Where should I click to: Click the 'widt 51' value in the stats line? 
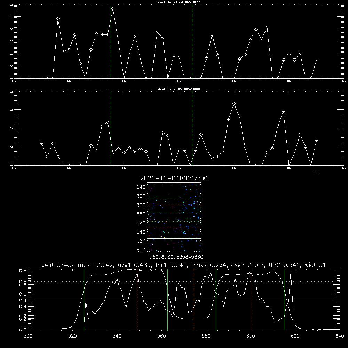(x=315, y=265)
